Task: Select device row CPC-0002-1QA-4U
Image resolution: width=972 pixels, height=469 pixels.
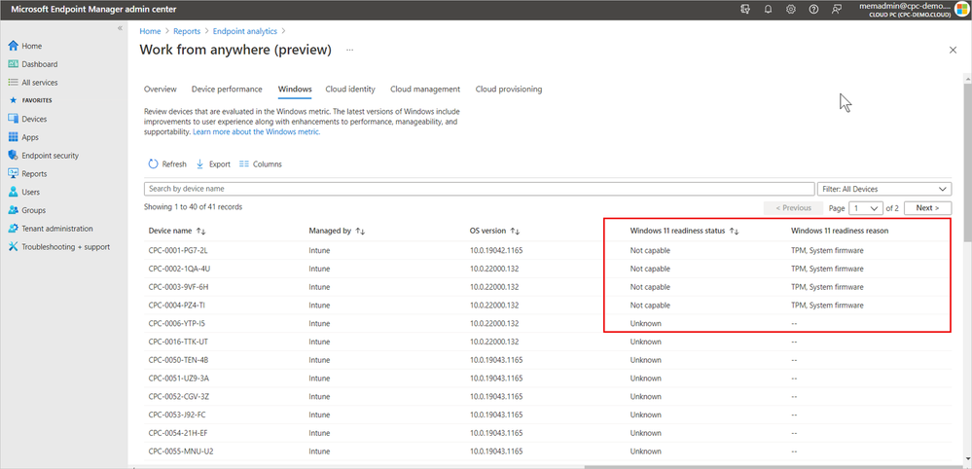Action: click(x=548, y=269)
